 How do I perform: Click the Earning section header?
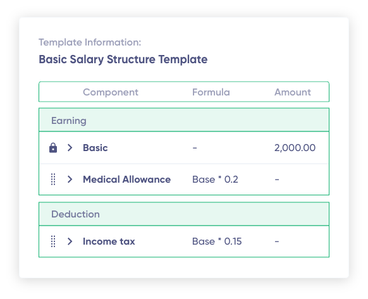click(x=184, y=120)
